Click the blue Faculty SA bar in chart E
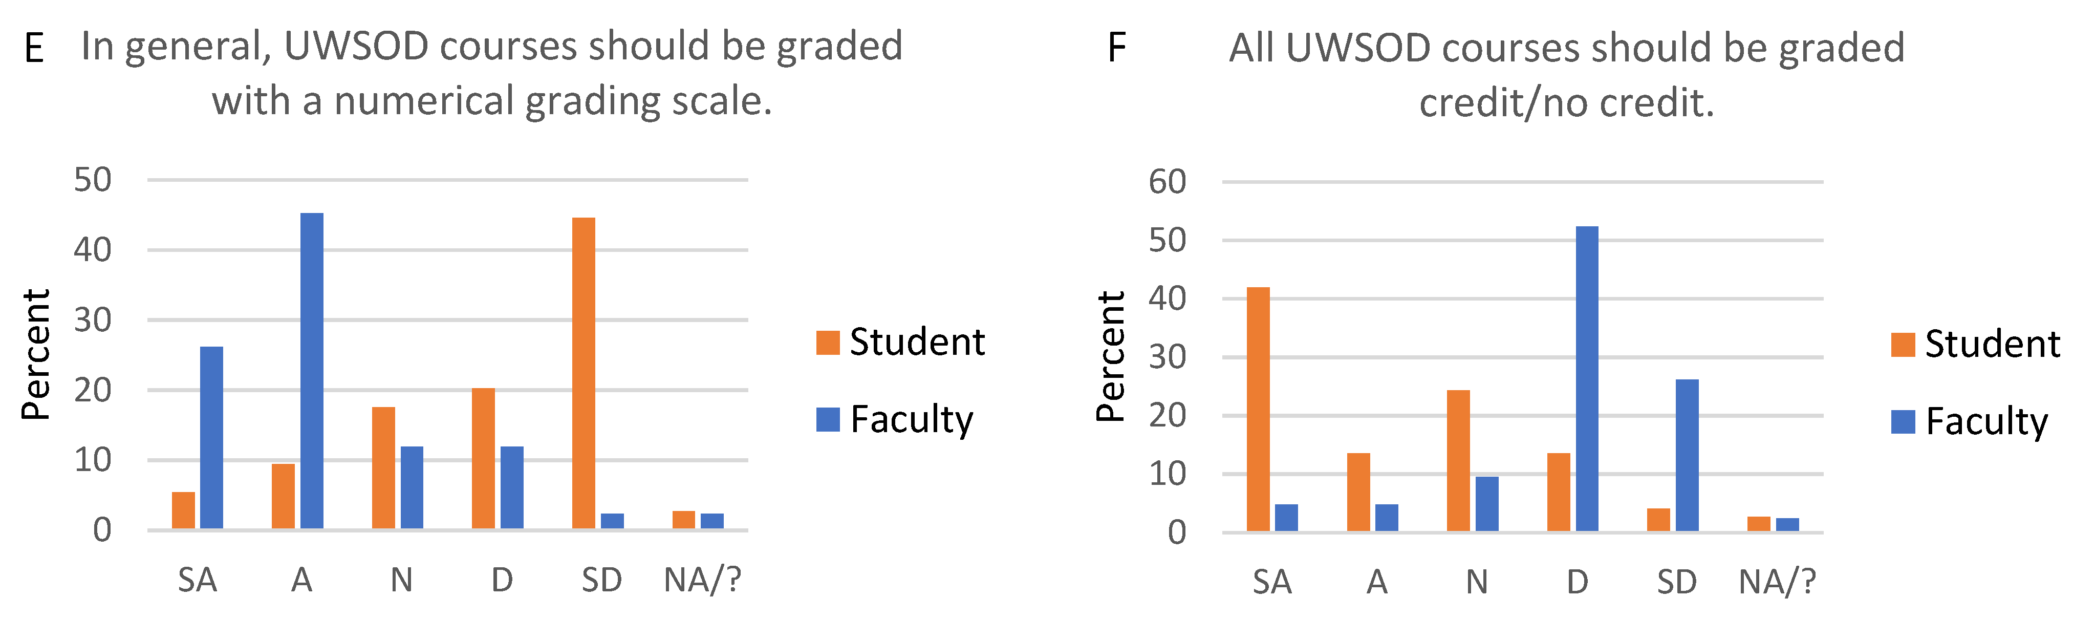 pyautogui.click(x=211, y=437)
